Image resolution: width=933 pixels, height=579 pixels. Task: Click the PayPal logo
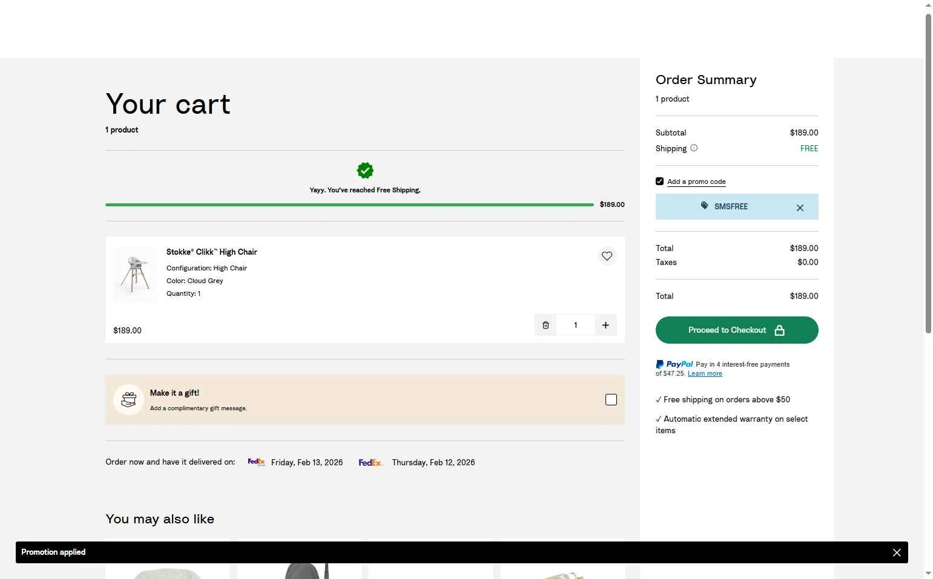coord(674,364)
